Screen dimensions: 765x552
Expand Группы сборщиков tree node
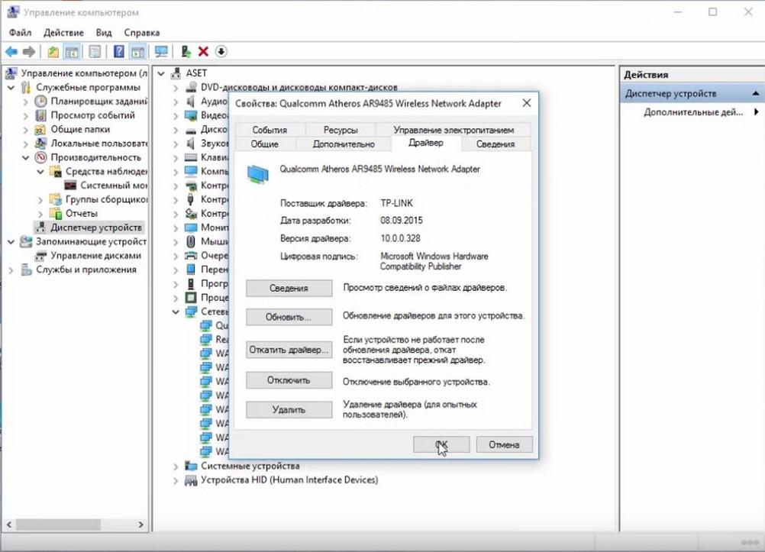(40, 199)
